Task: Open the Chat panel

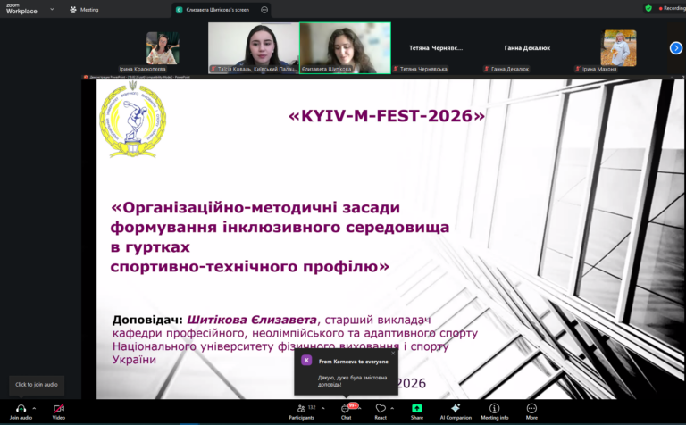Action: (346, 411)
